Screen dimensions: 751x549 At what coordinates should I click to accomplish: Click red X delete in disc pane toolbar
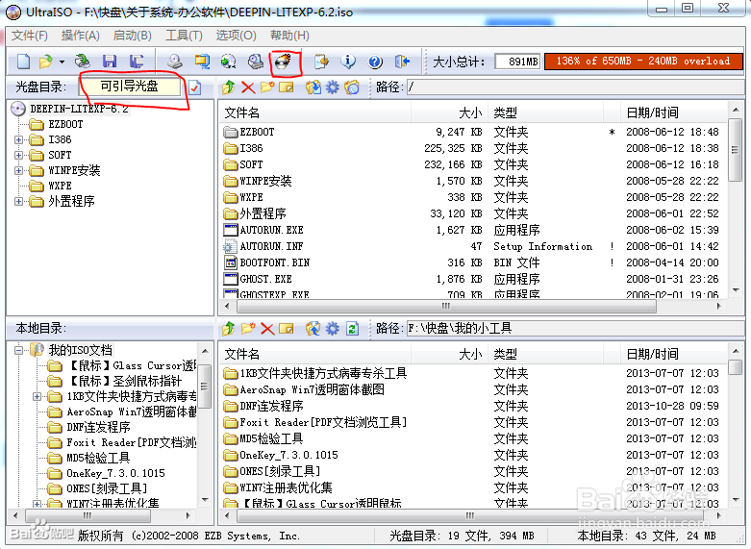tap(248, 87)
